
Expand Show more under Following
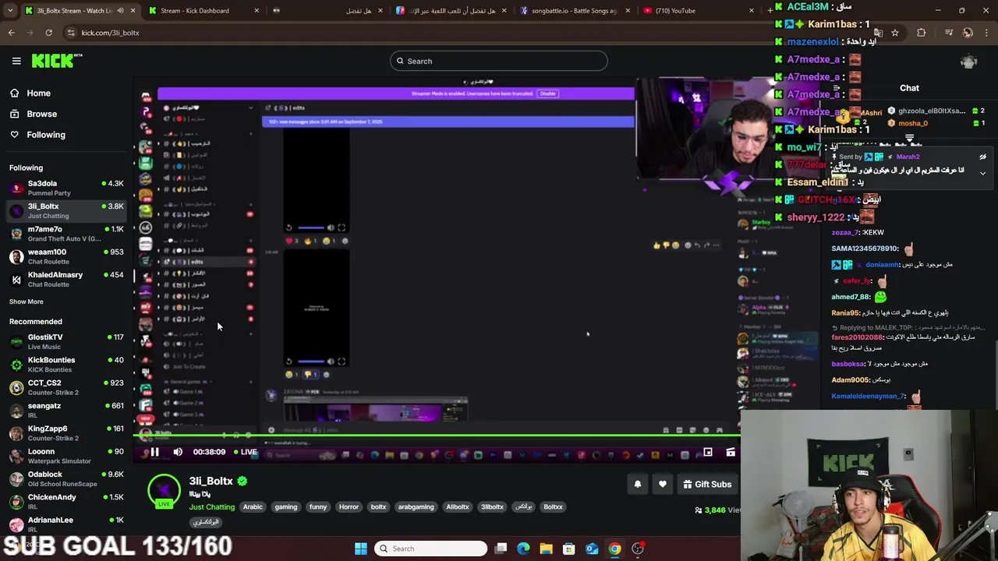coord(27,302)
